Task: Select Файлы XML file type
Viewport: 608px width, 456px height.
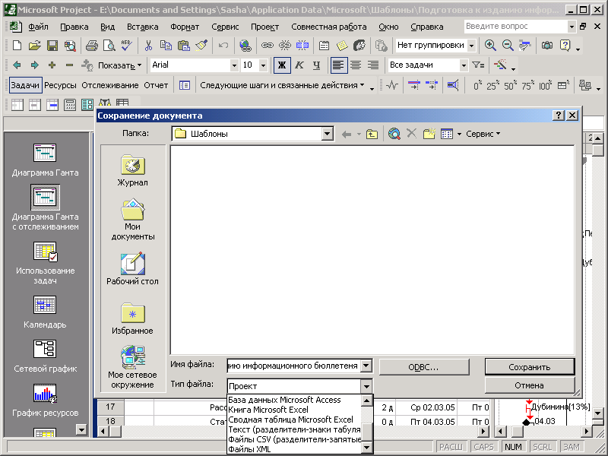Action: (249, 449)
